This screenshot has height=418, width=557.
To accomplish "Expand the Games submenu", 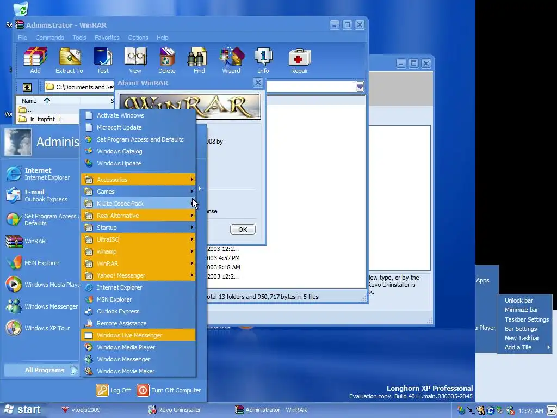I will [x=139, y=192].
